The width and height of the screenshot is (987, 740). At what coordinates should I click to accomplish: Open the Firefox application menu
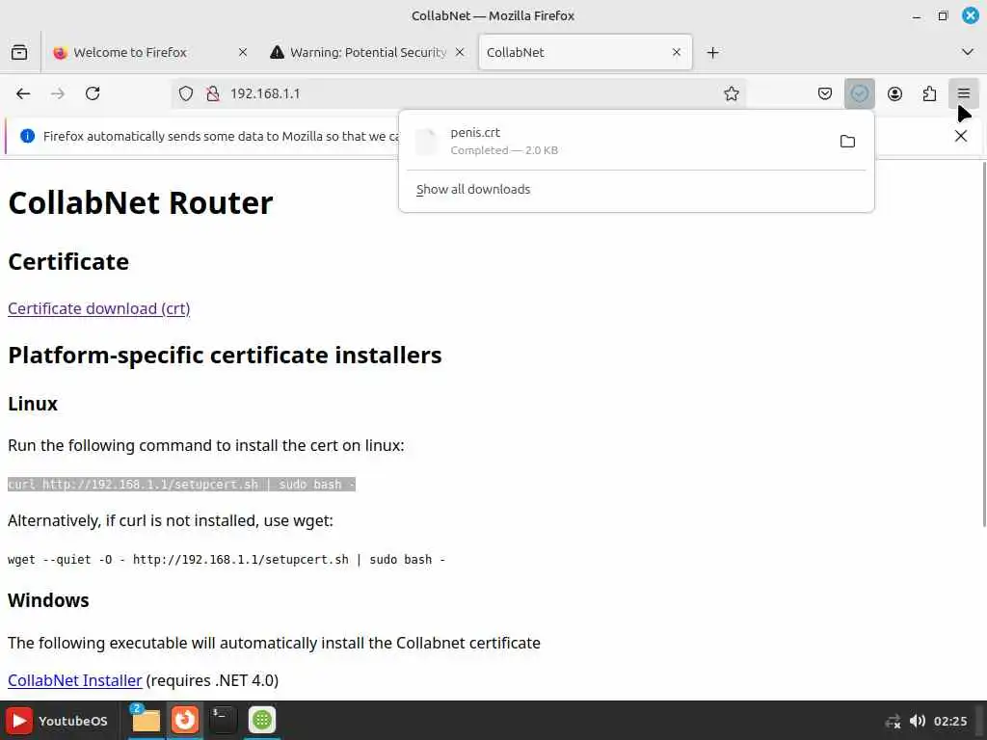(x=964, y=93)
